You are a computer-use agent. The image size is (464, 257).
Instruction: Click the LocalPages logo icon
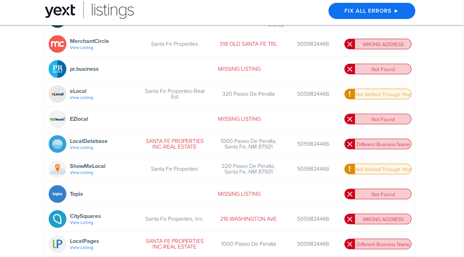click(58, 244)
